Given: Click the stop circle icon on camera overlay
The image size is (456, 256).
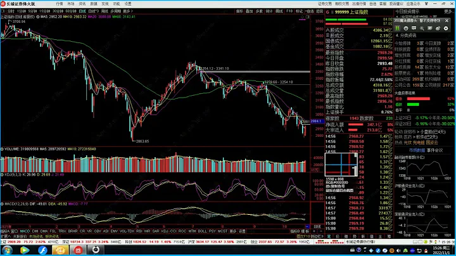Looking at the screenshot, I should (x=406, y=29).
